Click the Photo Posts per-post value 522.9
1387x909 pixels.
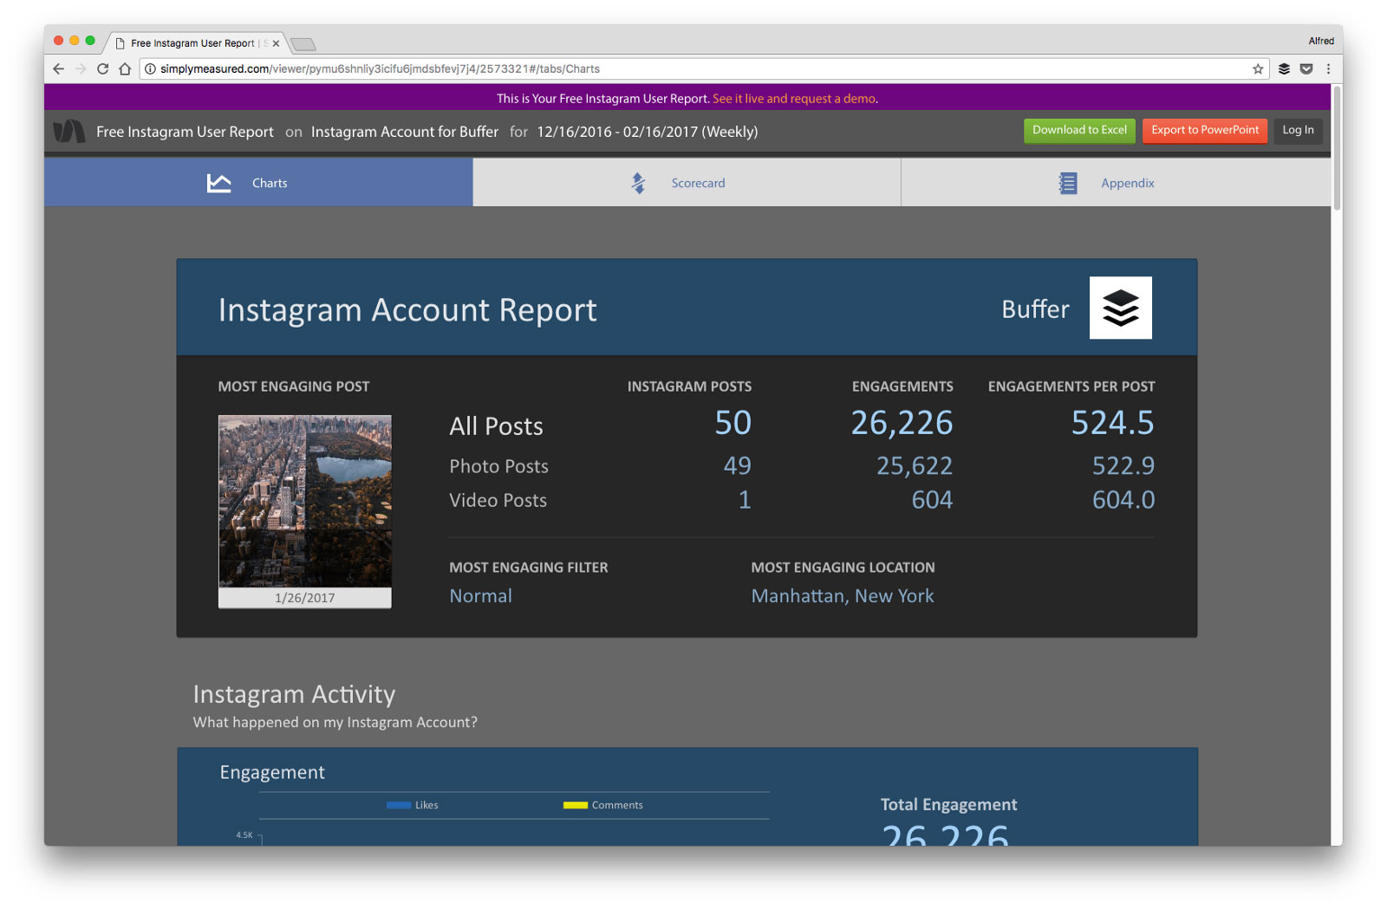click(1123, 466)
